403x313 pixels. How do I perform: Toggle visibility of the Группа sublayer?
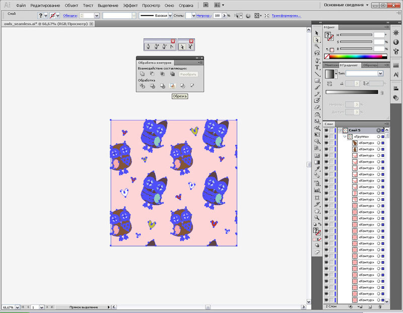pyautogui.click(x=326, y=136)
